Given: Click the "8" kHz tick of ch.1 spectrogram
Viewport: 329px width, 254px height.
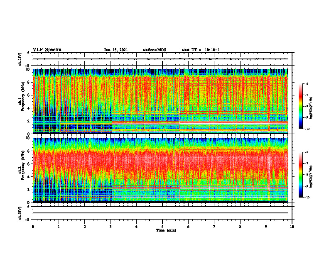Looking at the screenshot, I should pos(29,82).
